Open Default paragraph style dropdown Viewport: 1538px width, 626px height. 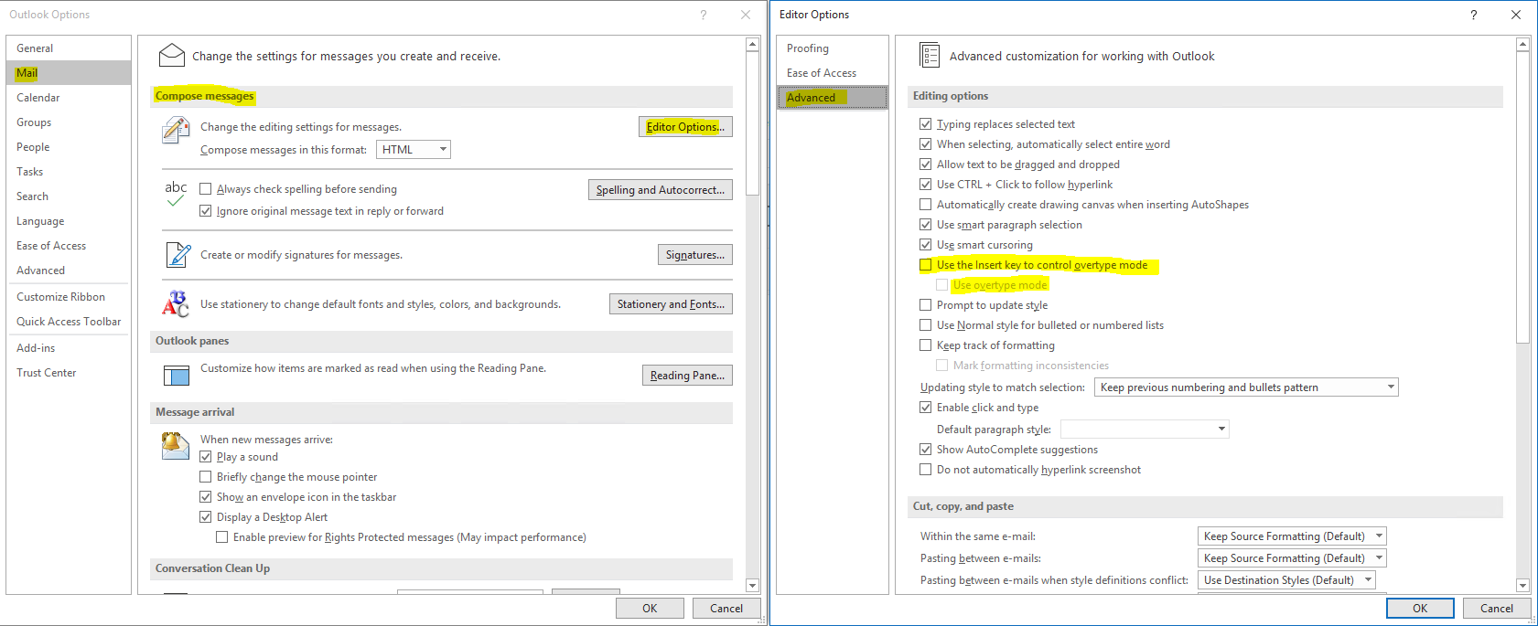(x=1145, y=430)
